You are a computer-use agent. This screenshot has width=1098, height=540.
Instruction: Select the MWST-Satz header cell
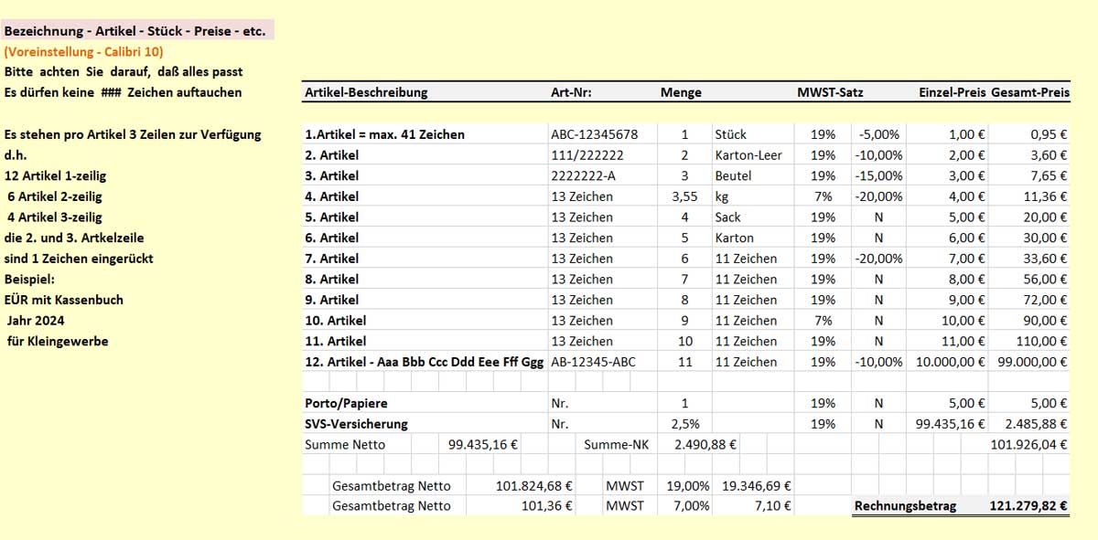point(829,92)
